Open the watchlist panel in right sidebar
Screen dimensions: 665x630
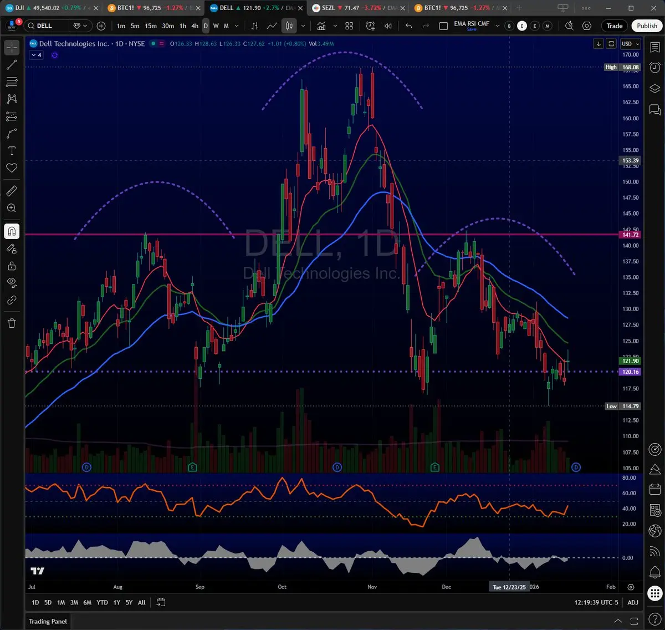654,48
